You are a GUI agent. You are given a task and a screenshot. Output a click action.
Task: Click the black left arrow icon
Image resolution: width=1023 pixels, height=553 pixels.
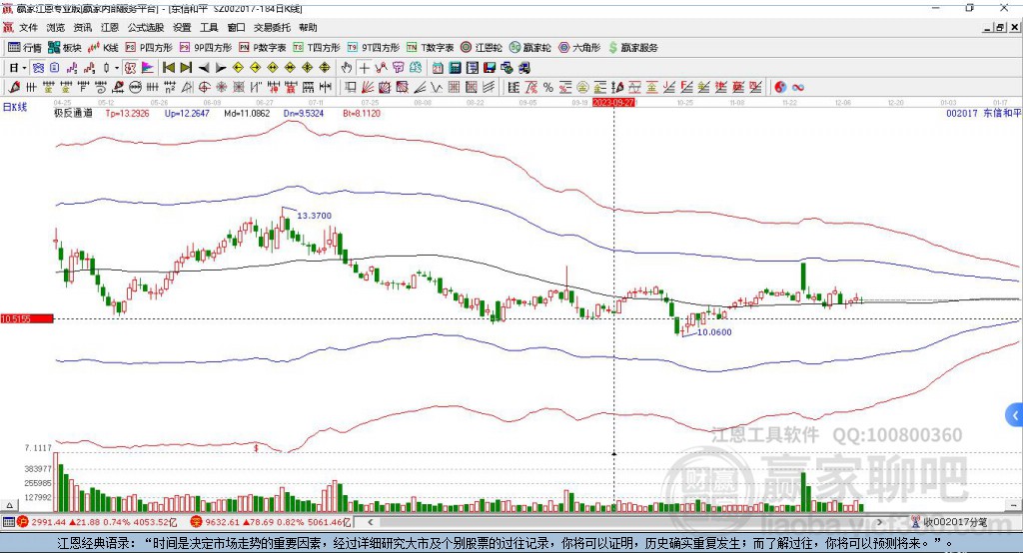(204, 68)
